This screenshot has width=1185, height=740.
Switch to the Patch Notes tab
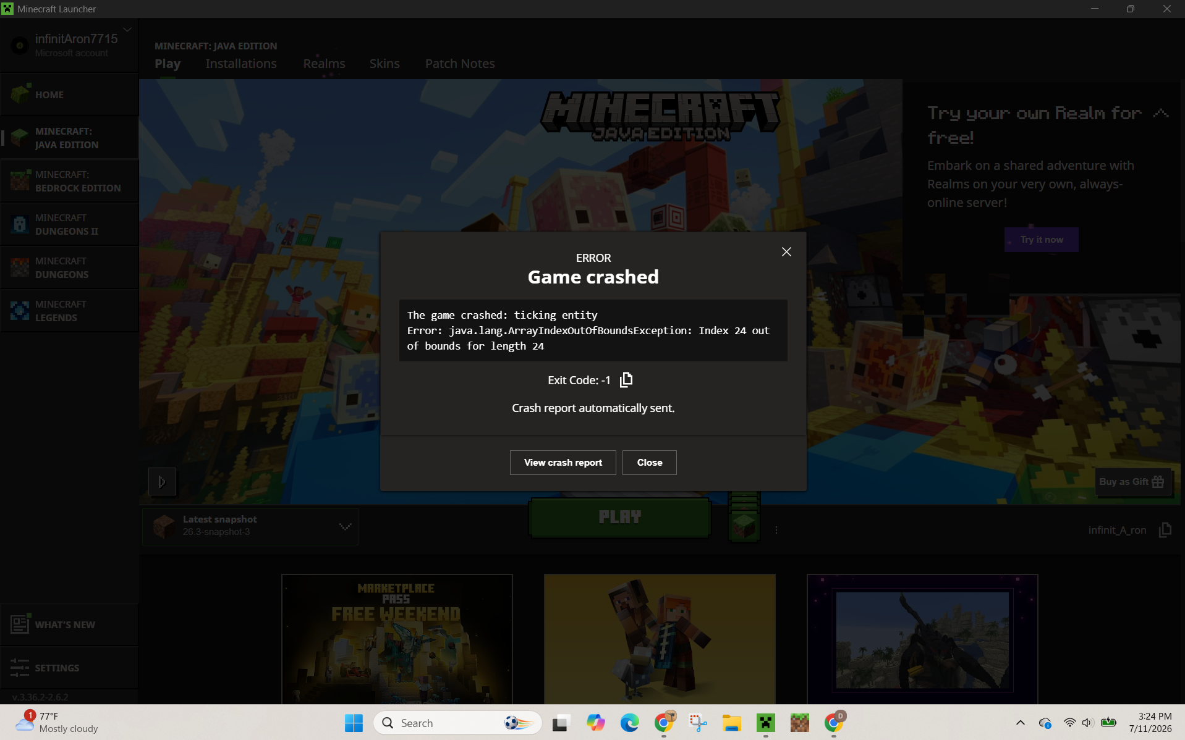click(x=460, y=64)
